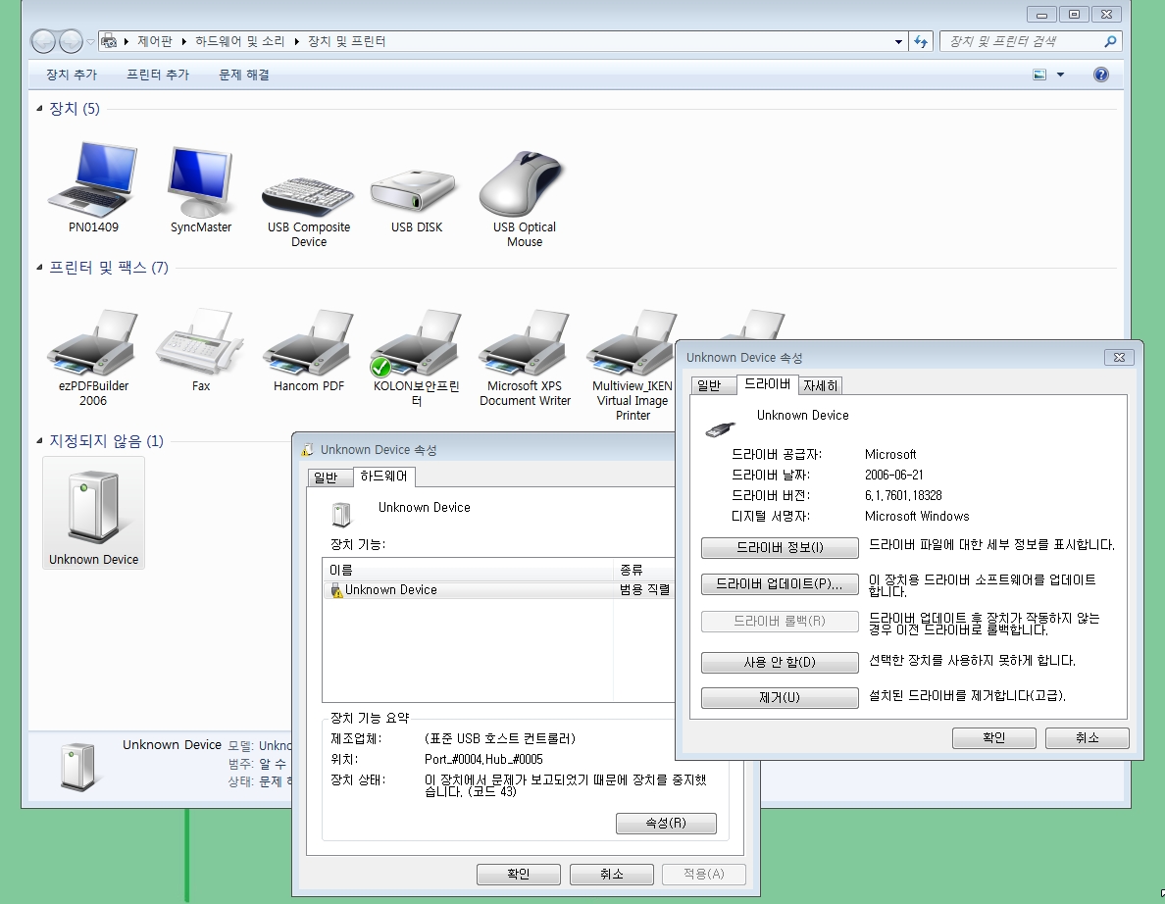Collapse the 지정되지 않음 (1) group

(39, 441)
